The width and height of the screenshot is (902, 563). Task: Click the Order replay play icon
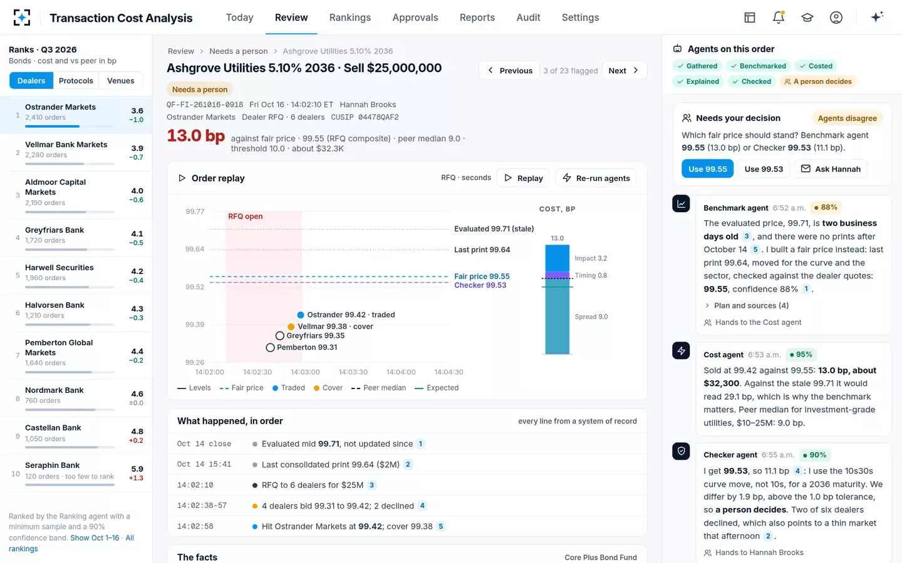point(182,178)
